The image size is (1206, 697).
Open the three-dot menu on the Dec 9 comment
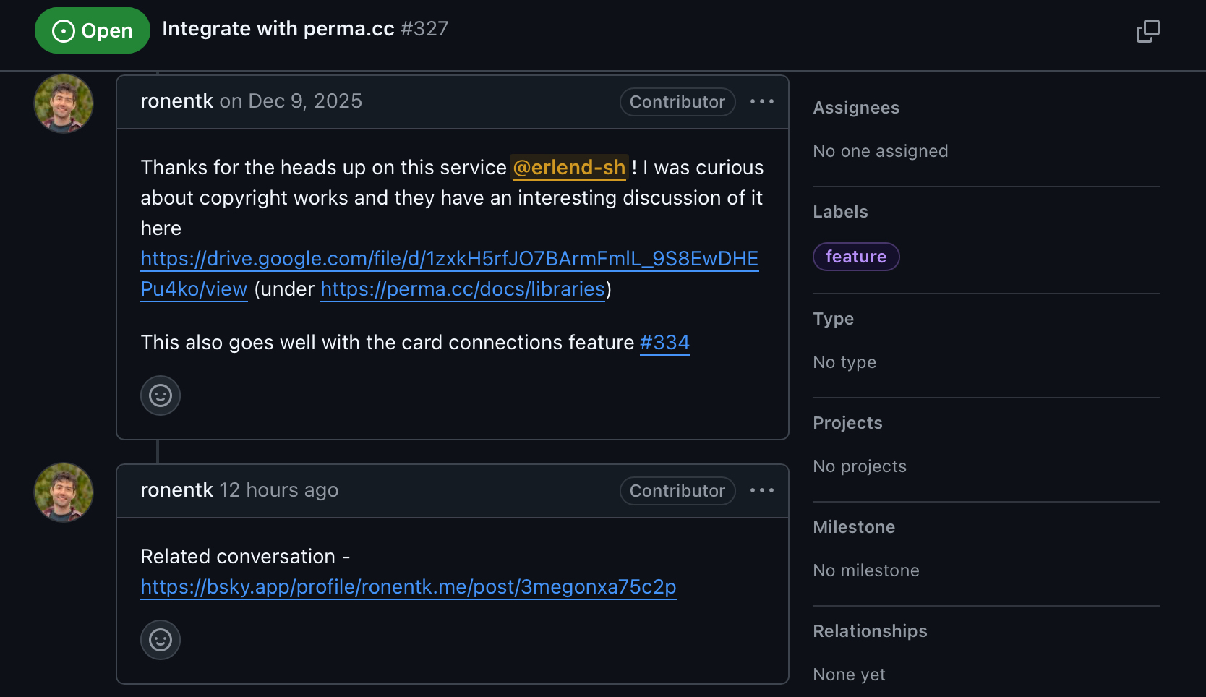[x=762, y=102]
